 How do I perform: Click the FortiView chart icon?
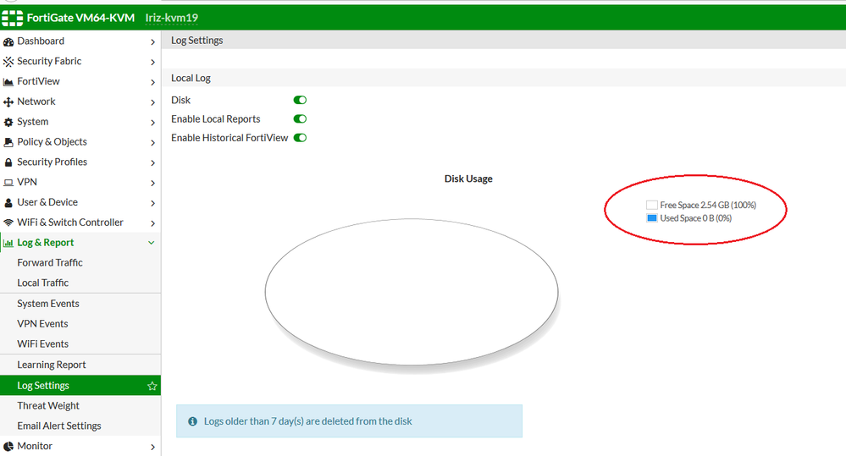(8, 82)
